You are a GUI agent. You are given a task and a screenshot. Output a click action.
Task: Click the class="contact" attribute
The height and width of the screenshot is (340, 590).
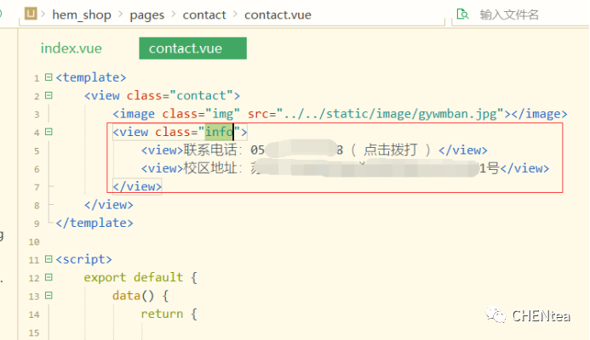pos(179,95)
